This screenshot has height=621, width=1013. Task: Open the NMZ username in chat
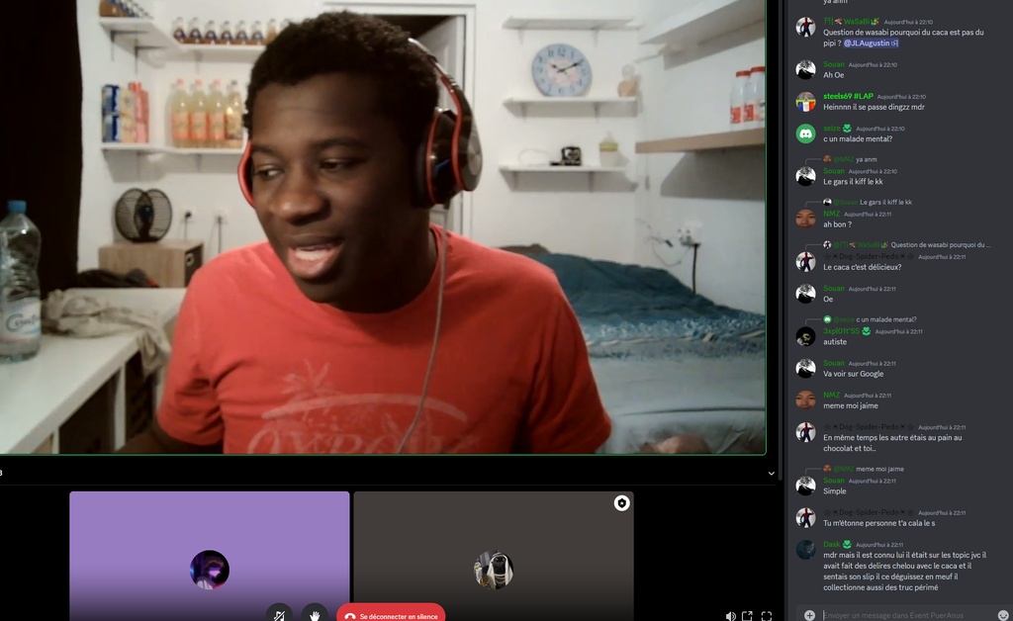pos(831,214)
